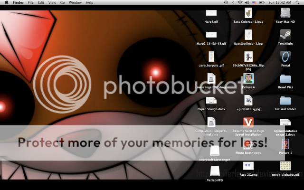Select the Face 2G.png icon

click(x=248, y=166)
